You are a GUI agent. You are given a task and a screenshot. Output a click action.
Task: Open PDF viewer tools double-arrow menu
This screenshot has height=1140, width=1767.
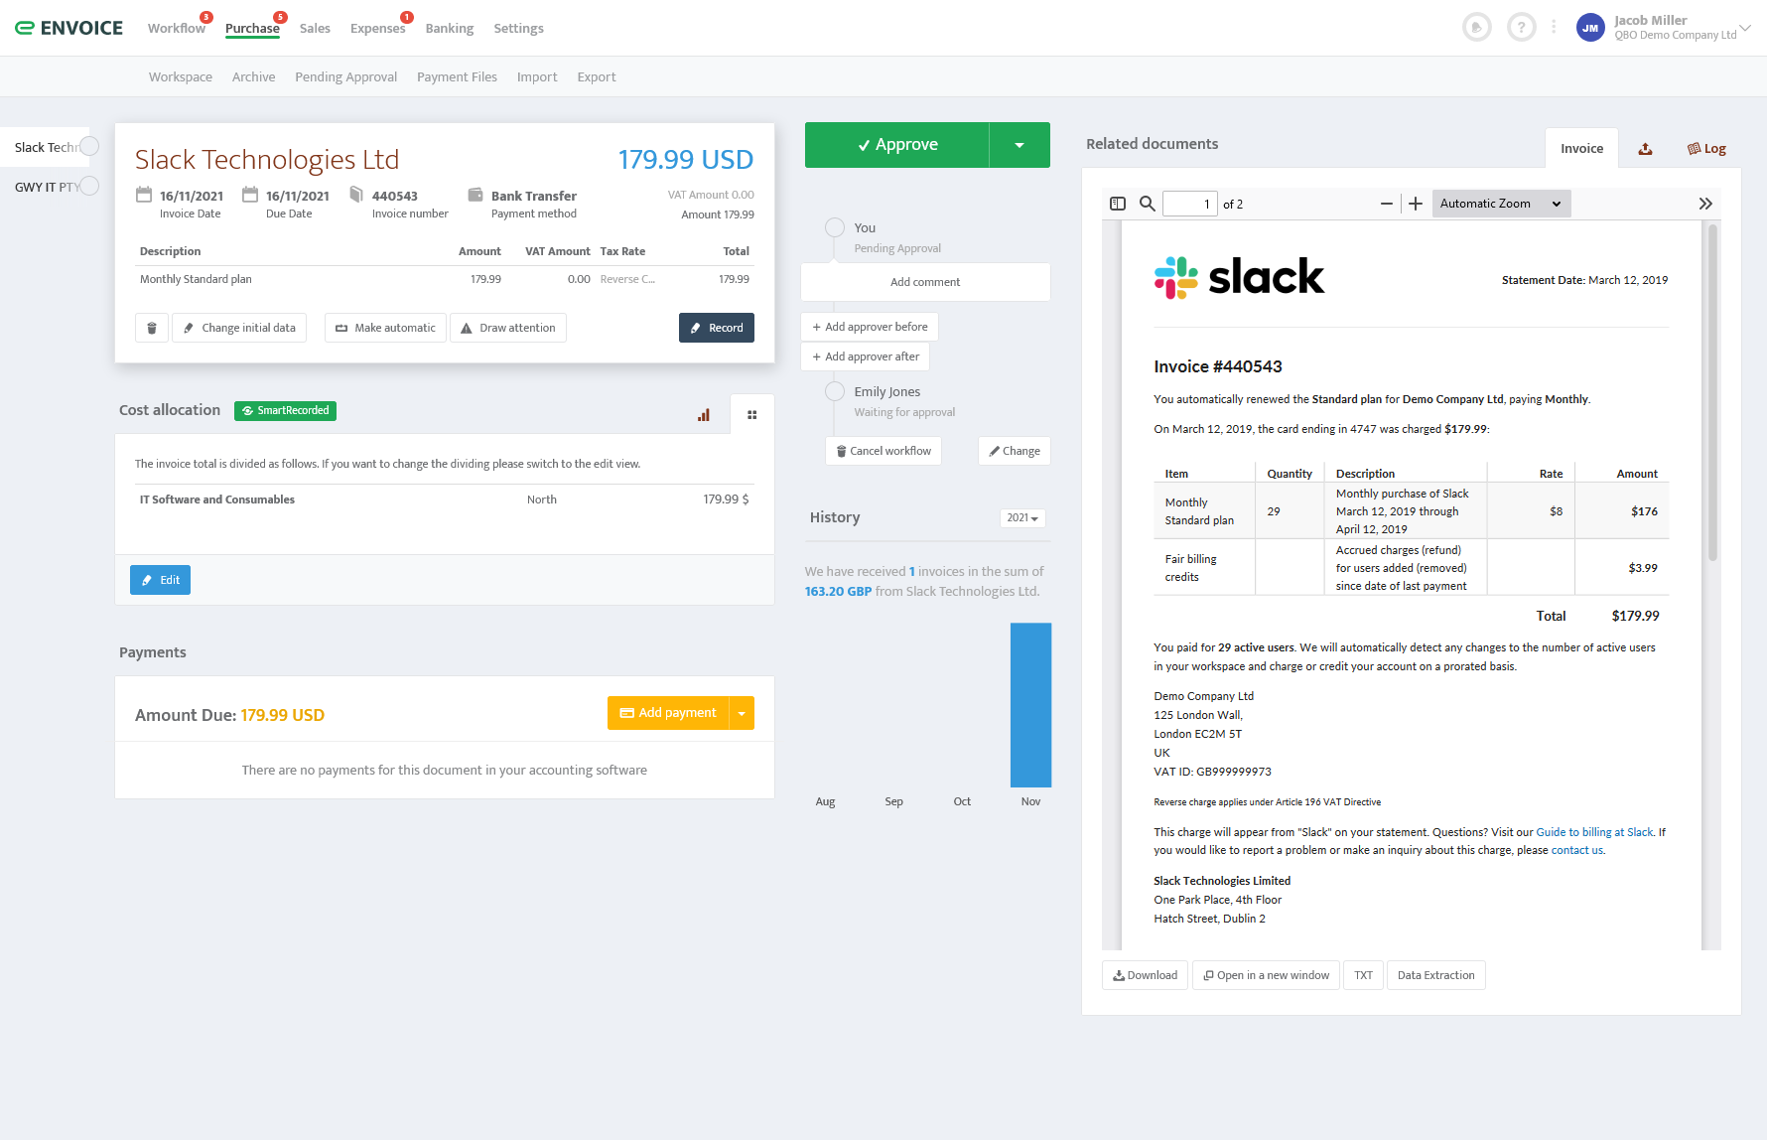pyautogui.click(x=1705, y=204)
